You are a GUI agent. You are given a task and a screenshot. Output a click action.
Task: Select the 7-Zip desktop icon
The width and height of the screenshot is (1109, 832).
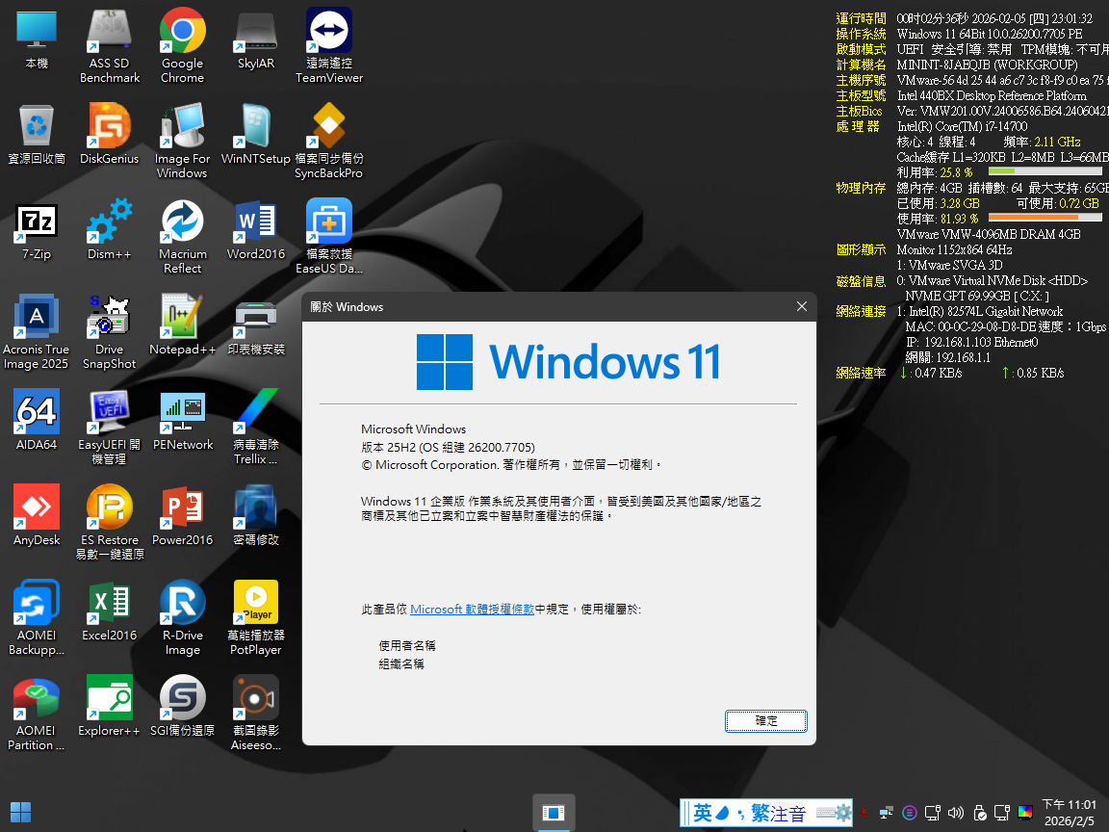click(37, 223)
